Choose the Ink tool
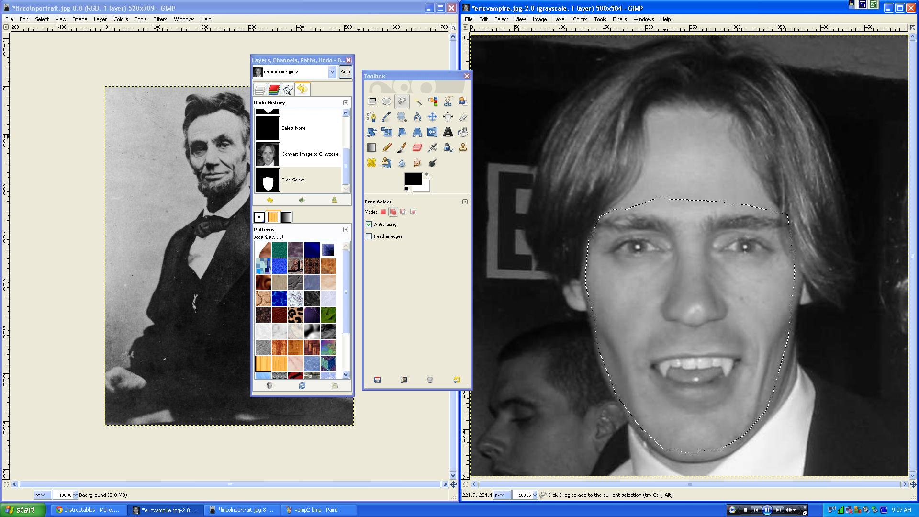Screen dimensions: 919x517 (448, 147)
